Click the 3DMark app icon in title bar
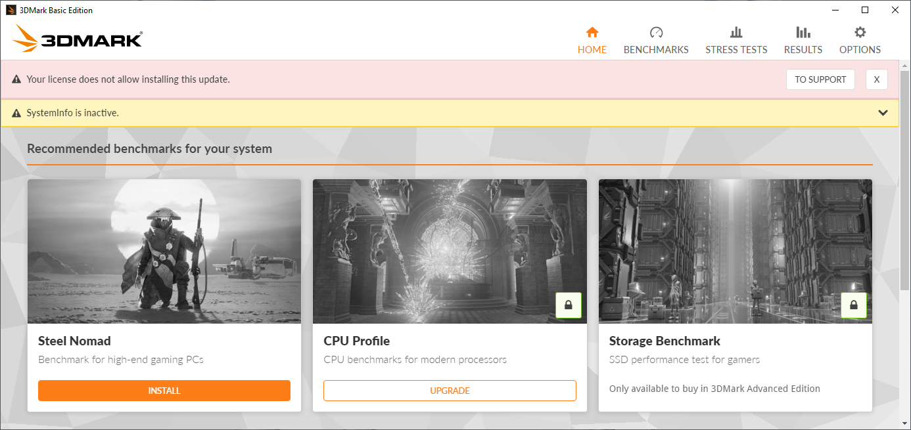 [11, 10]
